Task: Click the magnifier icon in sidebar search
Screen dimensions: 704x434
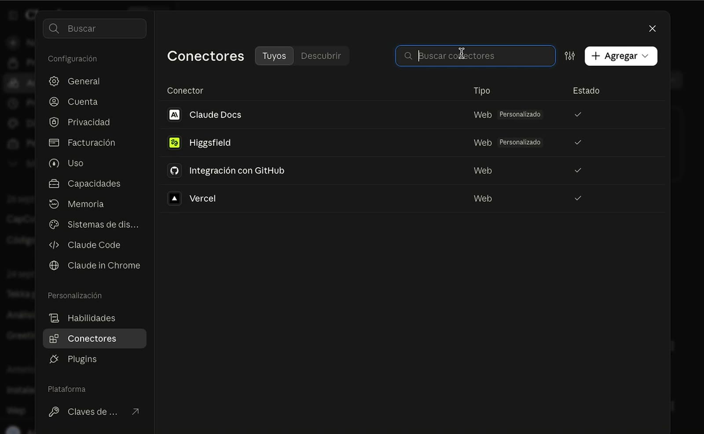Action: (x=54, y=29)
